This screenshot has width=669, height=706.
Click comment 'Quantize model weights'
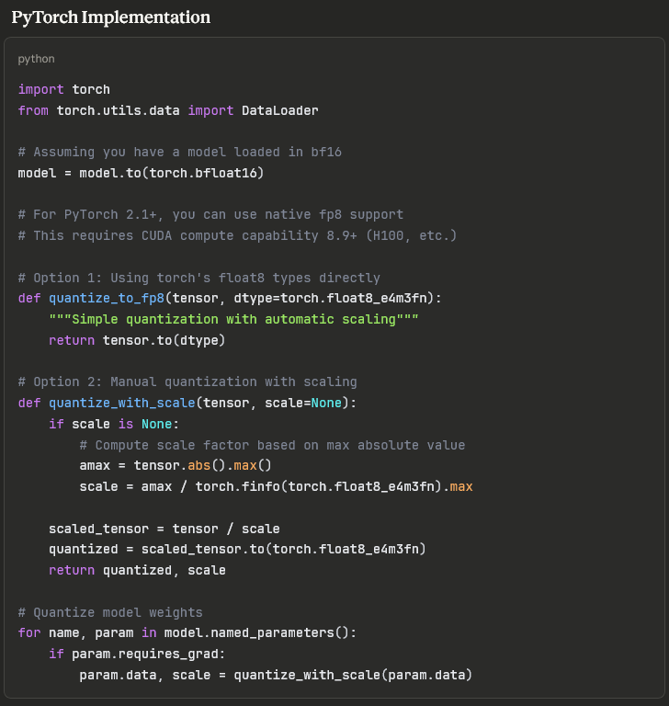(x=110, y=612)
